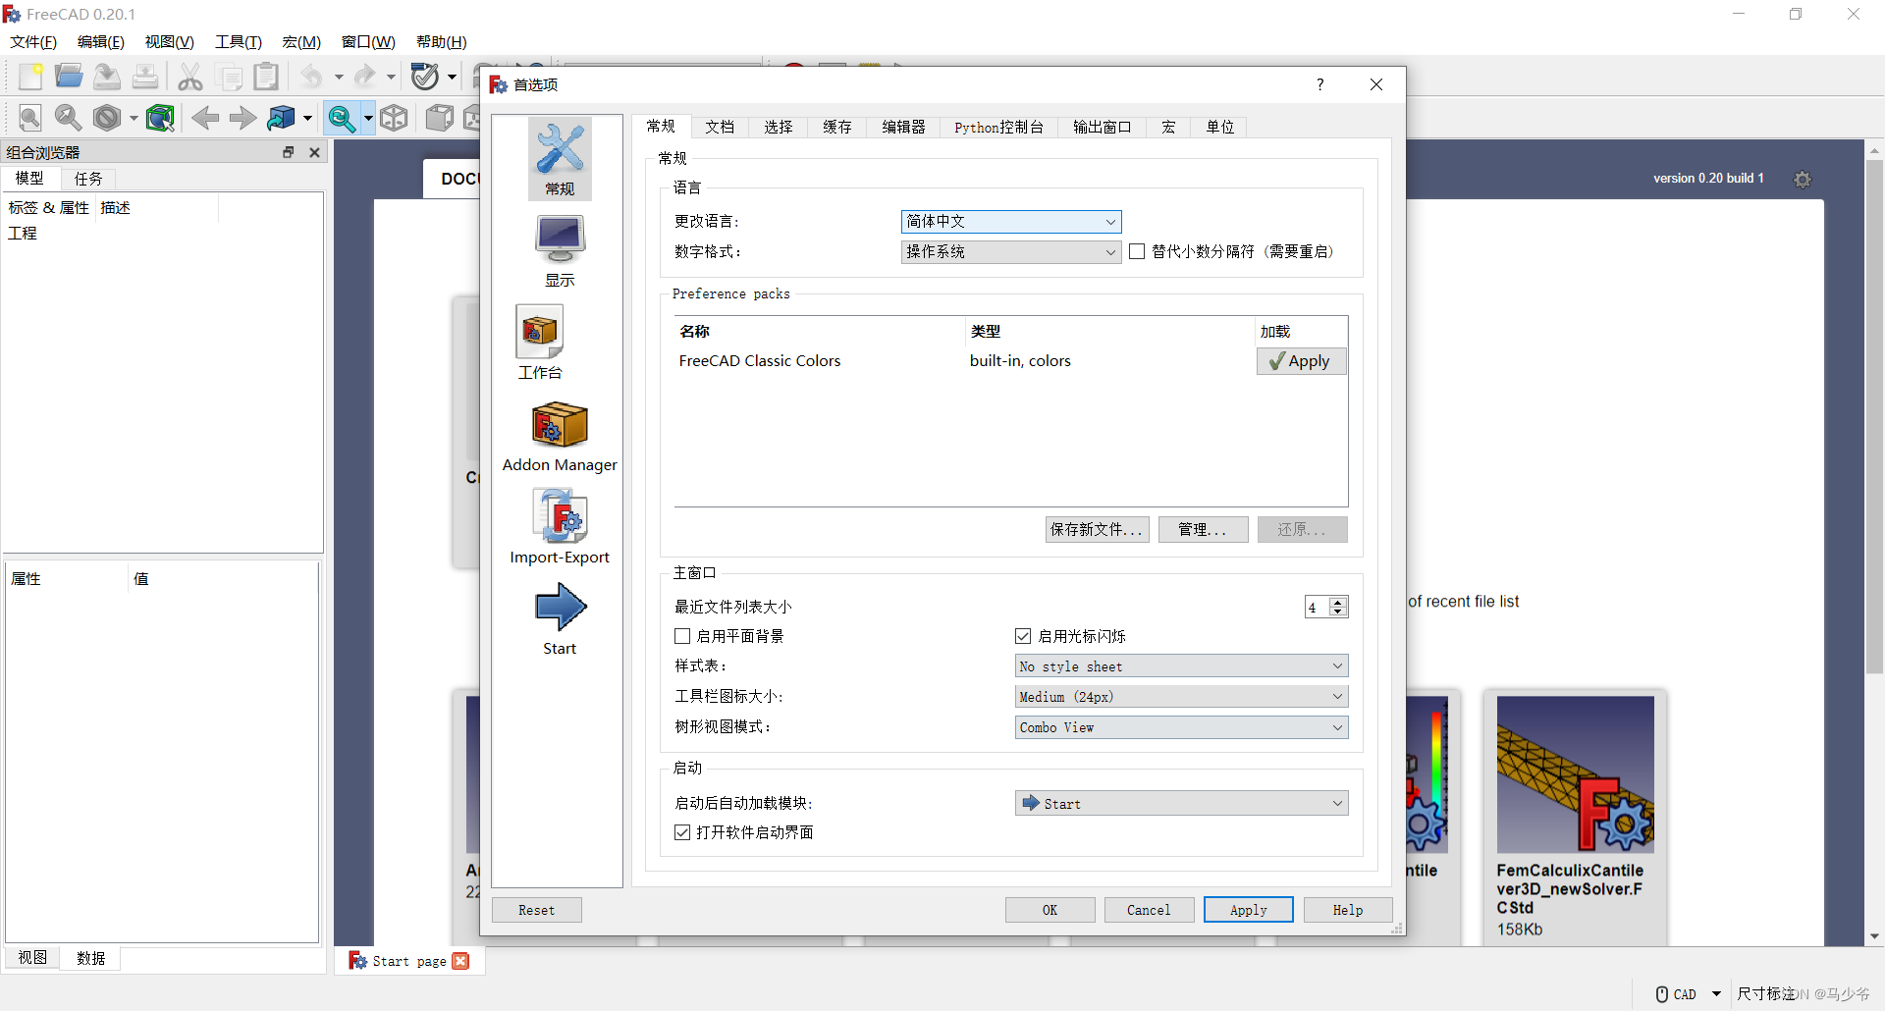Click the 管理 button
This screenshot has width=1885, height=1011.
(1203, 529)
